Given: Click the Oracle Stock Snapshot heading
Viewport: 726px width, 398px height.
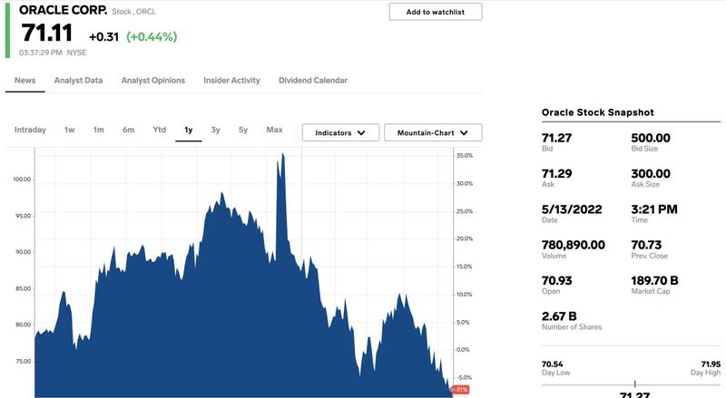Looking at the screenshot, I should (598, 112).
